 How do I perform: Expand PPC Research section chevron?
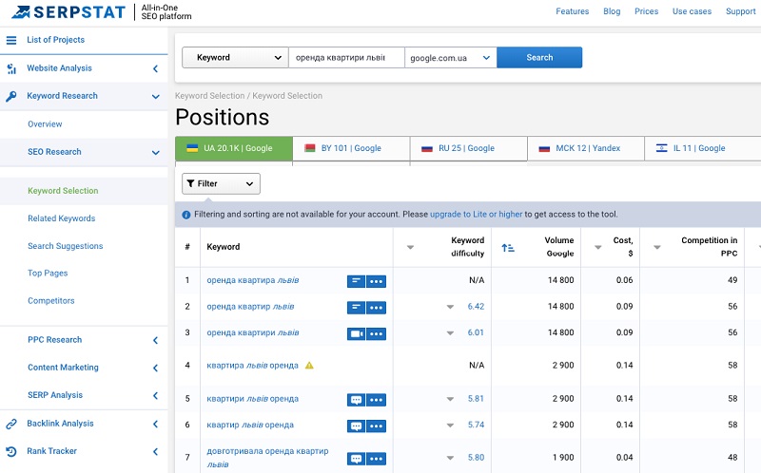155,340
